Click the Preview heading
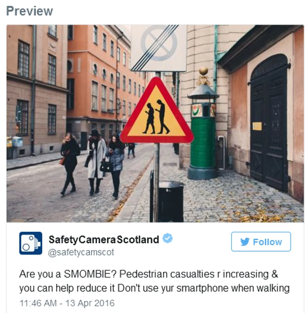This screenshot has height=313, width=308. [x=30, y=11]
